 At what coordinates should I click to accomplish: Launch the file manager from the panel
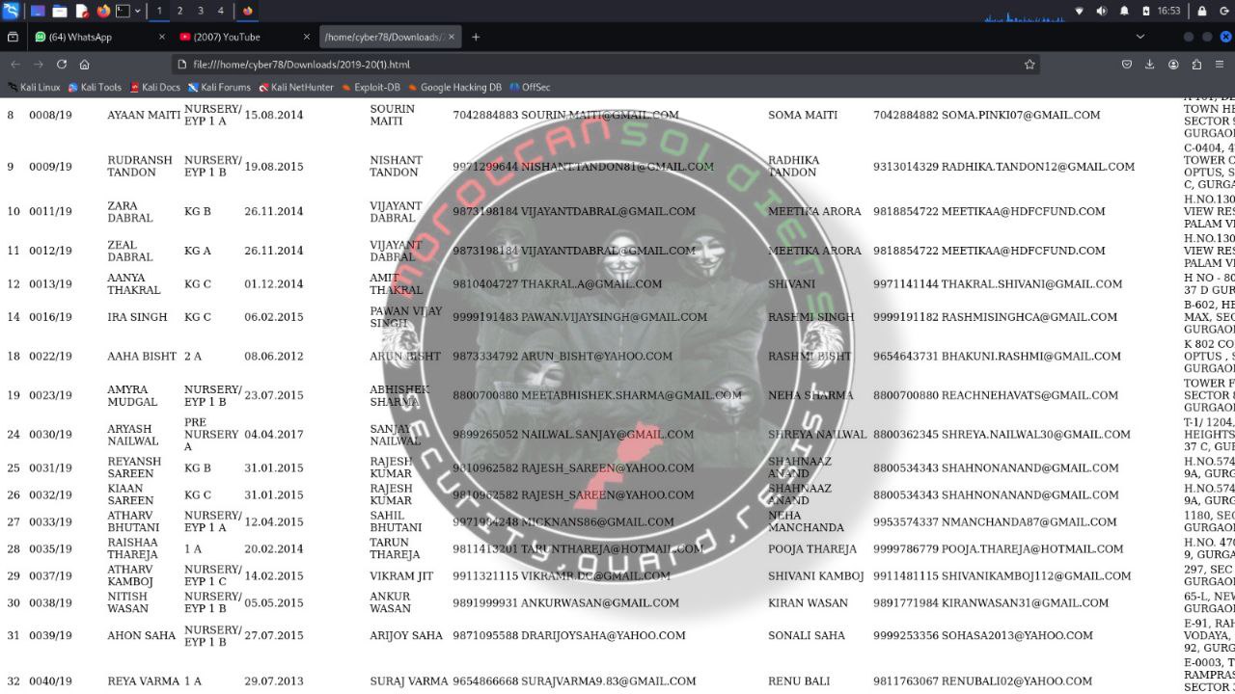60,11
